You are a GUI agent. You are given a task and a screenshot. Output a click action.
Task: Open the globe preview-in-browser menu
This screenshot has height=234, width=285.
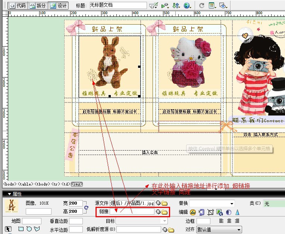(187, 6)
